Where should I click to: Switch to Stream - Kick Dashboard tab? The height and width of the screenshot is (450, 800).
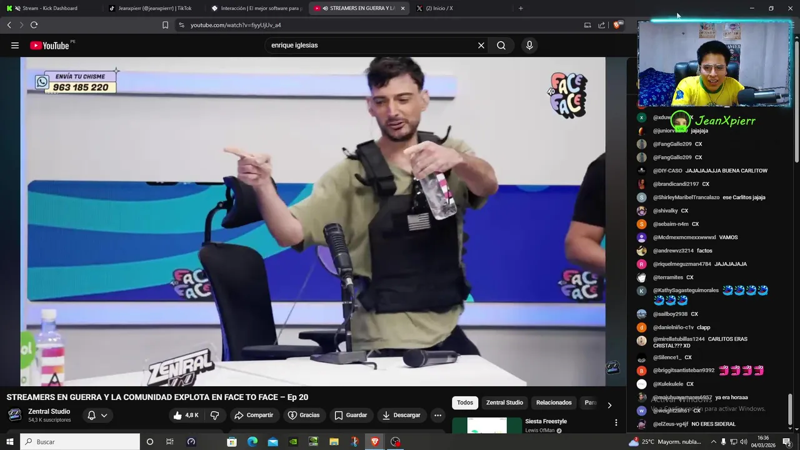pos(50,8)
